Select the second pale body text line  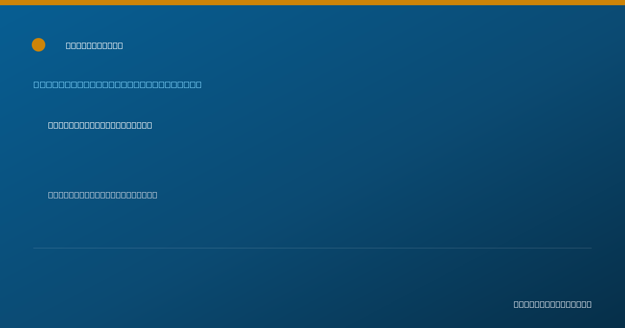click(x=103, y=195)
